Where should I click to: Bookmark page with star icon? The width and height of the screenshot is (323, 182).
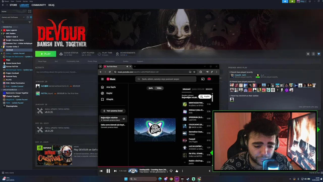[194, 72]
